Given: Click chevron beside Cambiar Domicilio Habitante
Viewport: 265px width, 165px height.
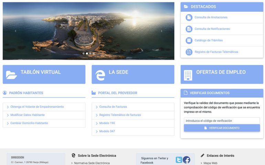Looking at the screenshot, I should pyautogui.click(x=8, y=123).
